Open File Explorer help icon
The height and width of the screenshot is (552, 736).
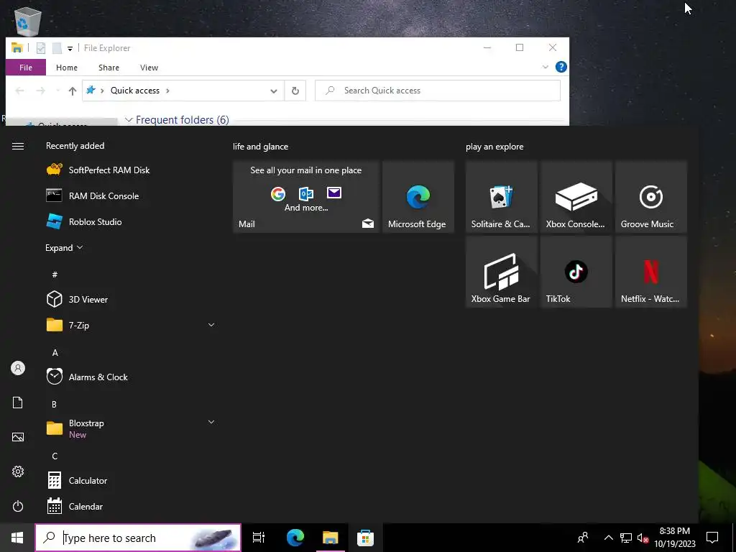click(561, 67)
